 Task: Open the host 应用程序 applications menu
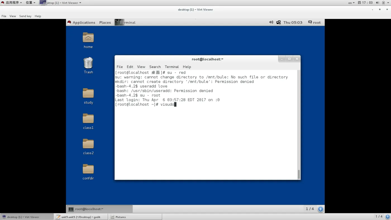[12, 3]
